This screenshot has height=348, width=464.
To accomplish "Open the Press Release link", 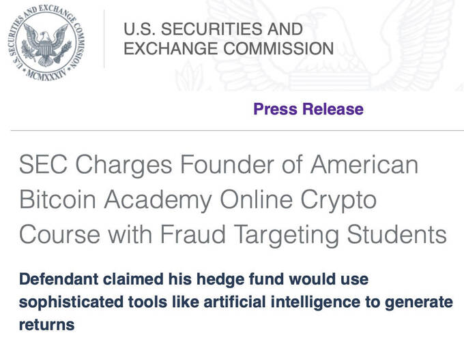I will point(308,109).
